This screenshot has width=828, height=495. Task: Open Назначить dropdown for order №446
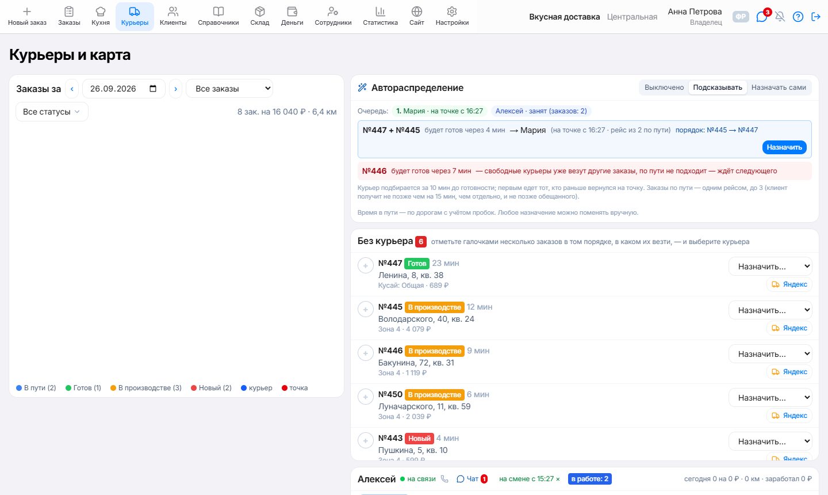(770, 354)
